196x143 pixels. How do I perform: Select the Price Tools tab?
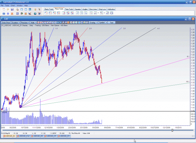tap(59, 9)
